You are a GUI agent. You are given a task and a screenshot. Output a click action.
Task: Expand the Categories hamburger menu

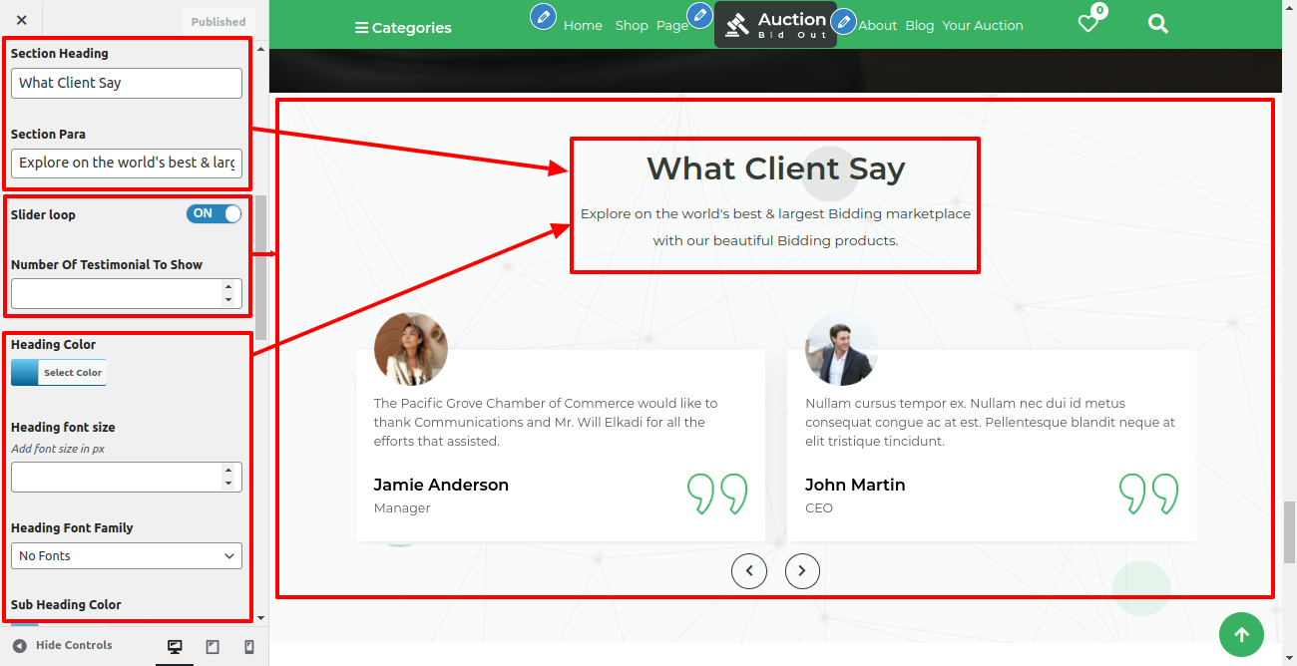(403, 28)
